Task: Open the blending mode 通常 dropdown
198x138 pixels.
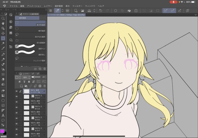Action: (26, 77)
